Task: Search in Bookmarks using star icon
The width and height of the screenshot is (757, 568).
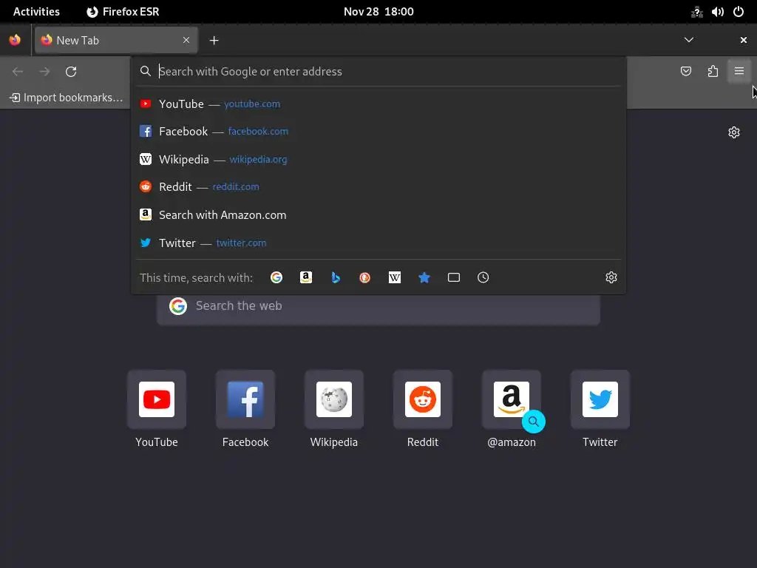Action: pyautogui.click(x=424, y=277)
